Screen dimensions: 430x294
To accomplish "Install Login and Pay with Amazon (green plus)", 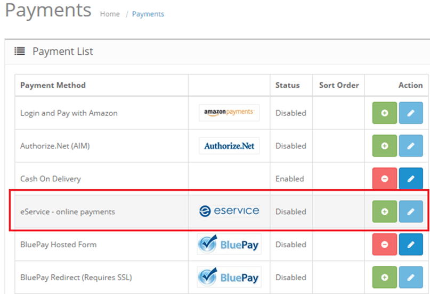I will pos(385,113).
